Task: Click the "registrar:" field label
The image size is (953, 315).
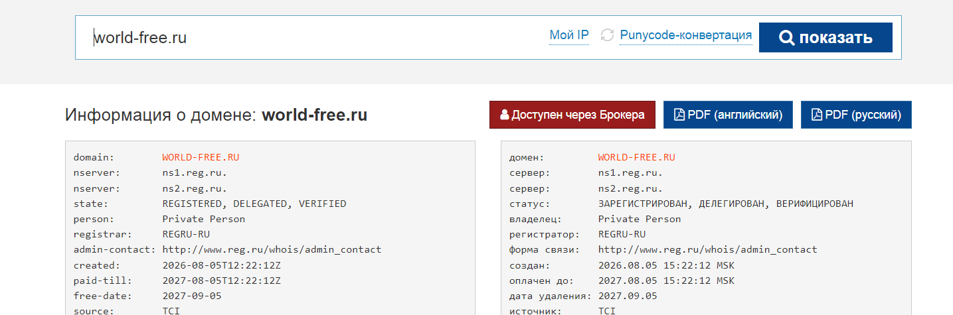Action: coord(102,234)
